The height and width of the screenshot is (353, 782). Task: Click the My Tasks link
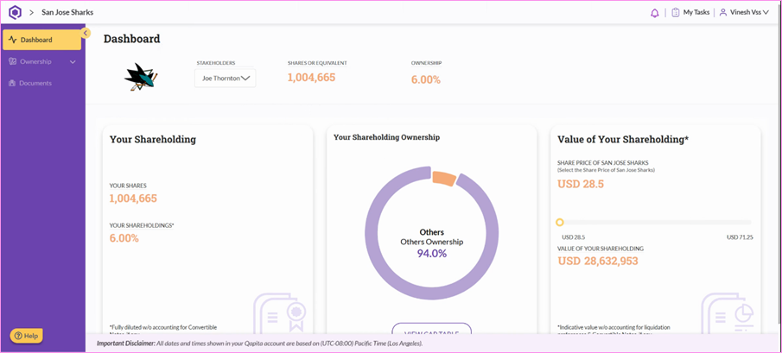pyautogui.click(x=696, y=12)
